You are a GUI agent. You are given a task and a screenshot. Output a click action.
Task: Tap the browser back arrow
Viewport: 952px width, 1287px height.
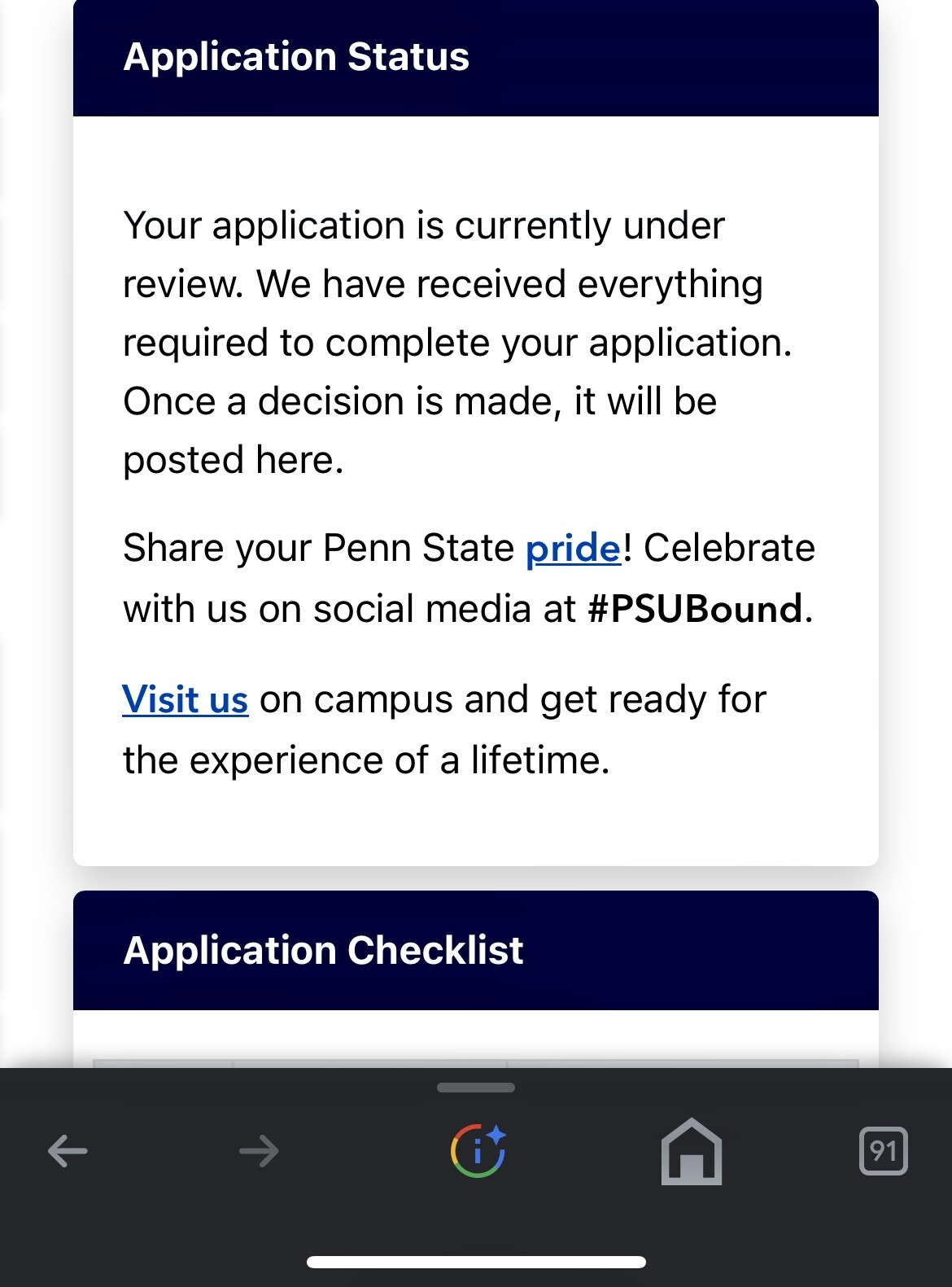click(68, 1151)
